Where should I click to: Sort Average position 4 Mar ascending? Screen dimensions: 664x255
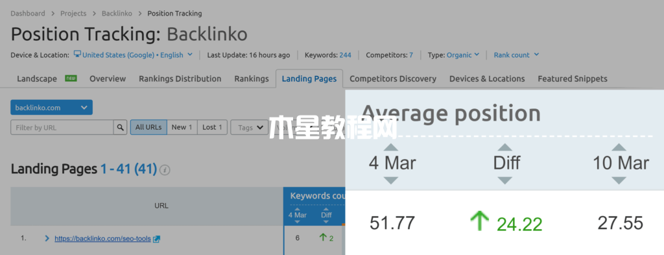(x=391, y=147)
